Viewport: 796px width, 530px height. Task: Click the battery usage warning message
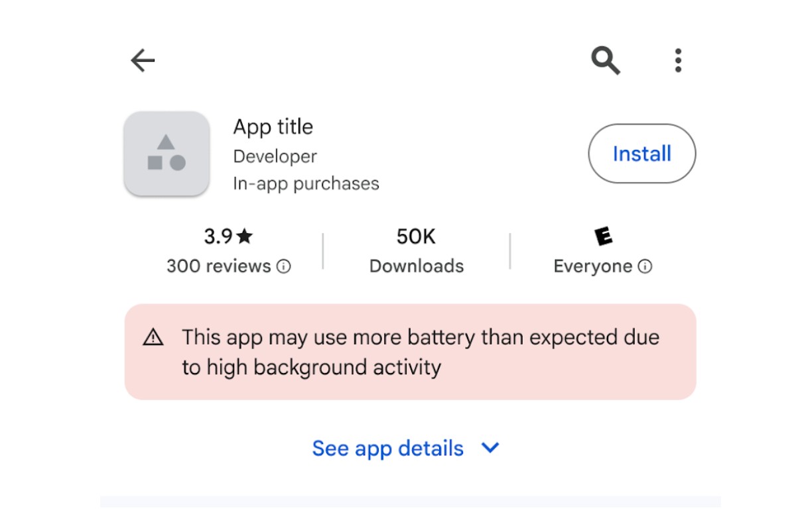click(421, 352)
